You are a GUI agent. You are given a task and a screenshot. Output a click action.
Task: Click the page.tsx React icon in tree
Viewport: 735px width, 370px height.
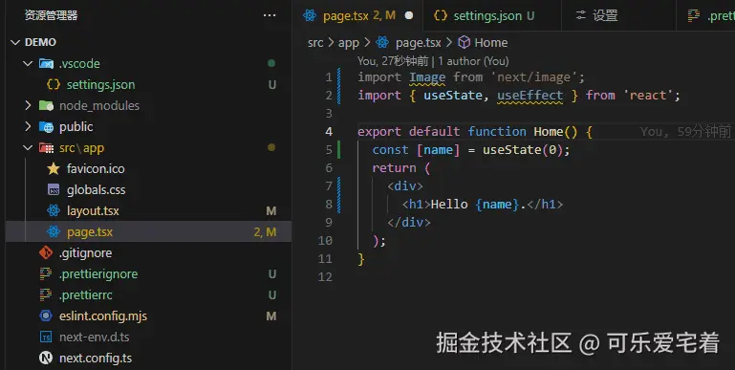pyautogui.click(x=54, y=231)
